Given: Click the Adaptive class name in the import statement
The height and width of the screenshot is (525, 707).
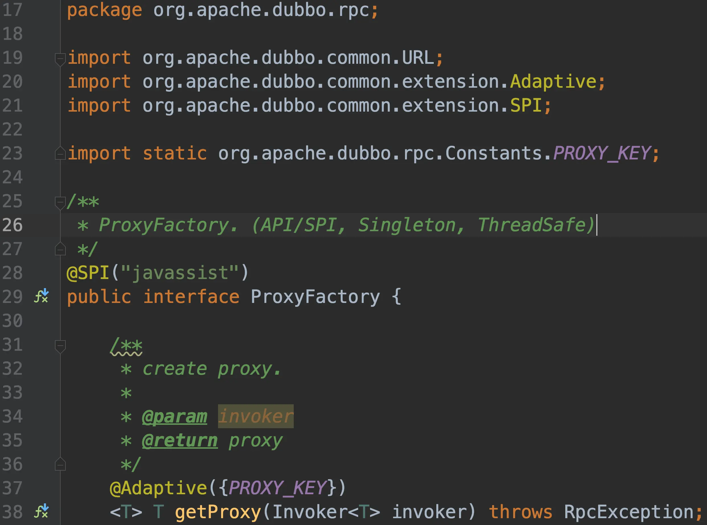Looking at the screenshot, I should coord(553,82).
